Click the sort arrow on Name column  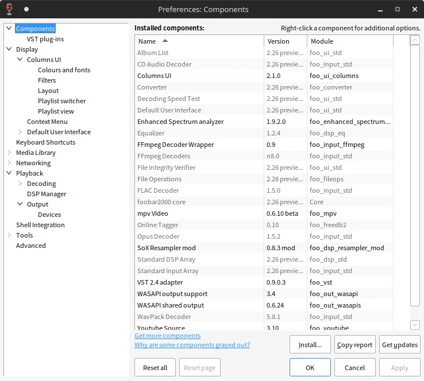click(x=165, y=41)
